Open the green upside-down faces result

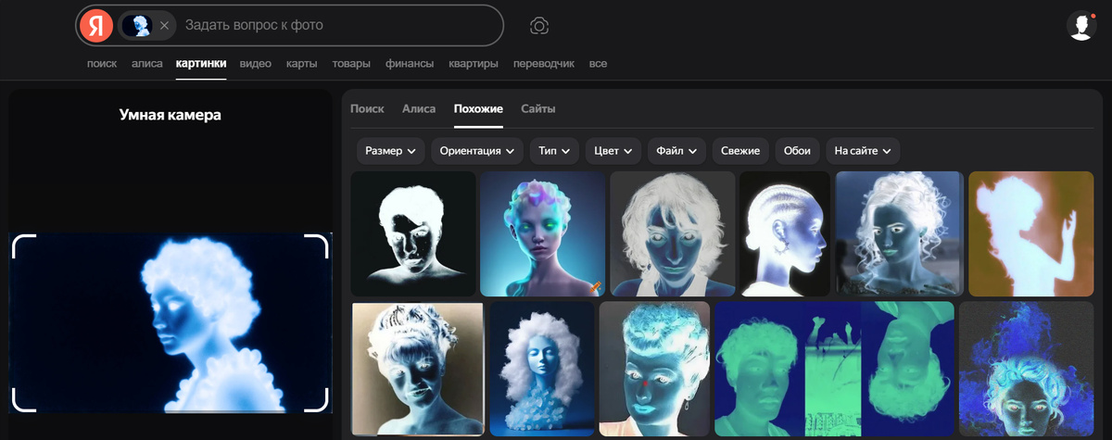835,369
